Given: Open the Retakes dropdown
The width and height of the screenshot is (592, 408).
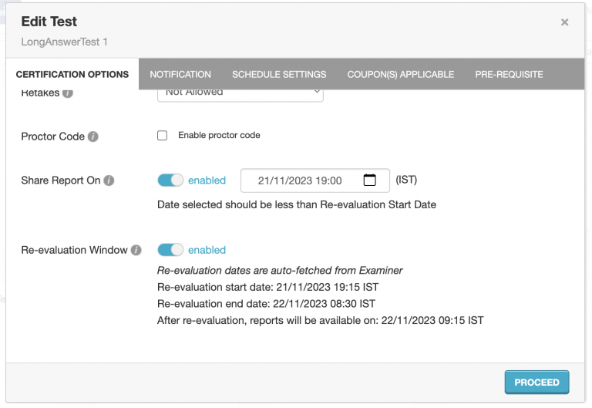Looking at the screenshot, I should click(240, 93).
